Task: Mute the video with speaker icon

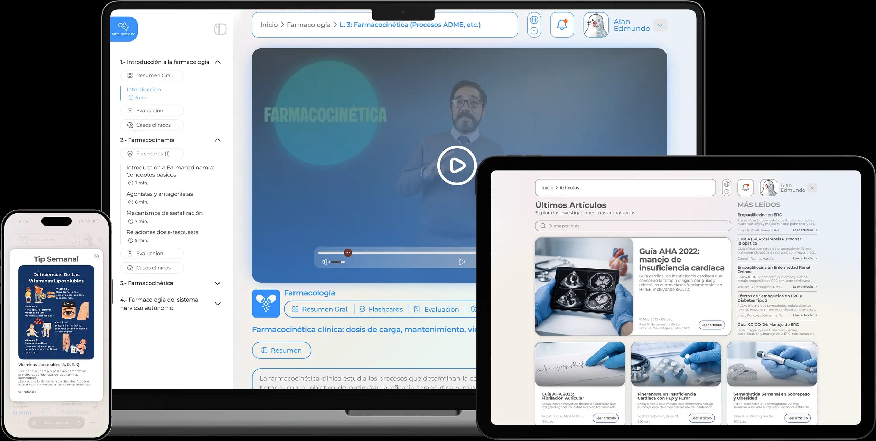Action: tap(326, 262)
